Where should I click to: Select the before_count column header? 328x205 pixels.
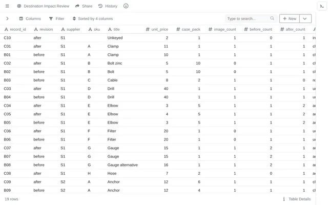point(258,29)
